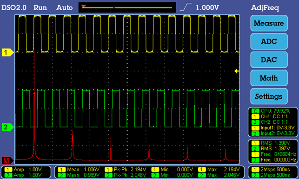The image size is (299, 179).
Task: Click the rising edge trigger icon
Action: tap(186, 7)
